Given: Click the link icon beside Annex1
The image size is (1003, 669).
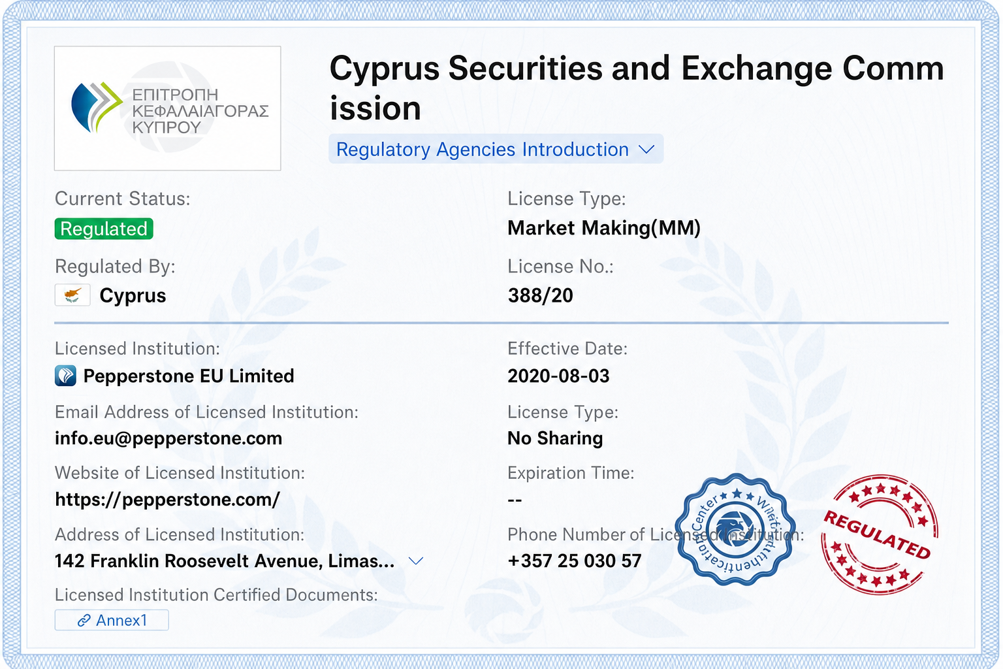Looking at the screenshot, I should point(84,620).
